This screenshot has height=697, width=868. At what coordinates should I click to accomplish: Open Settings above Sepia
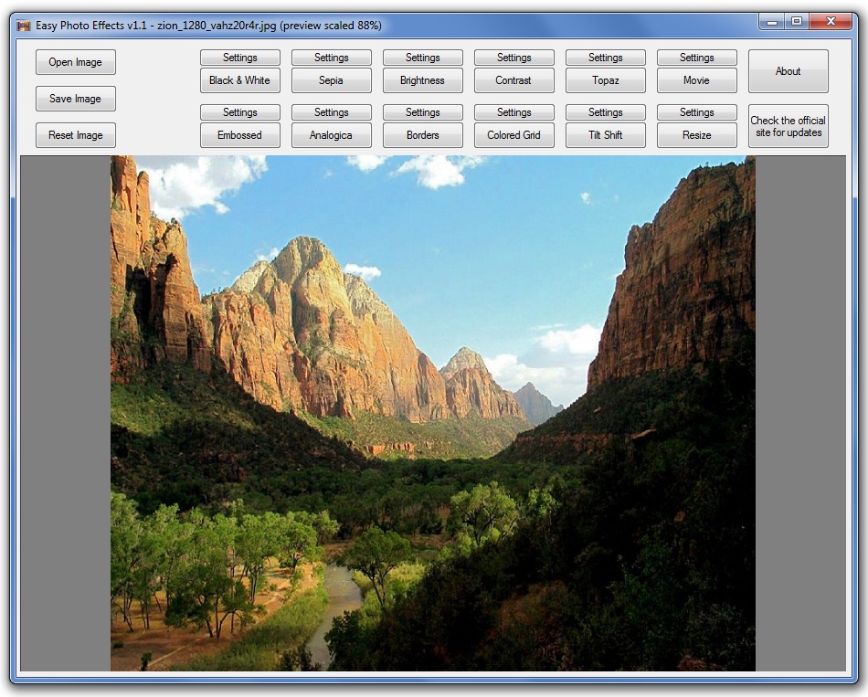[331, 58]
